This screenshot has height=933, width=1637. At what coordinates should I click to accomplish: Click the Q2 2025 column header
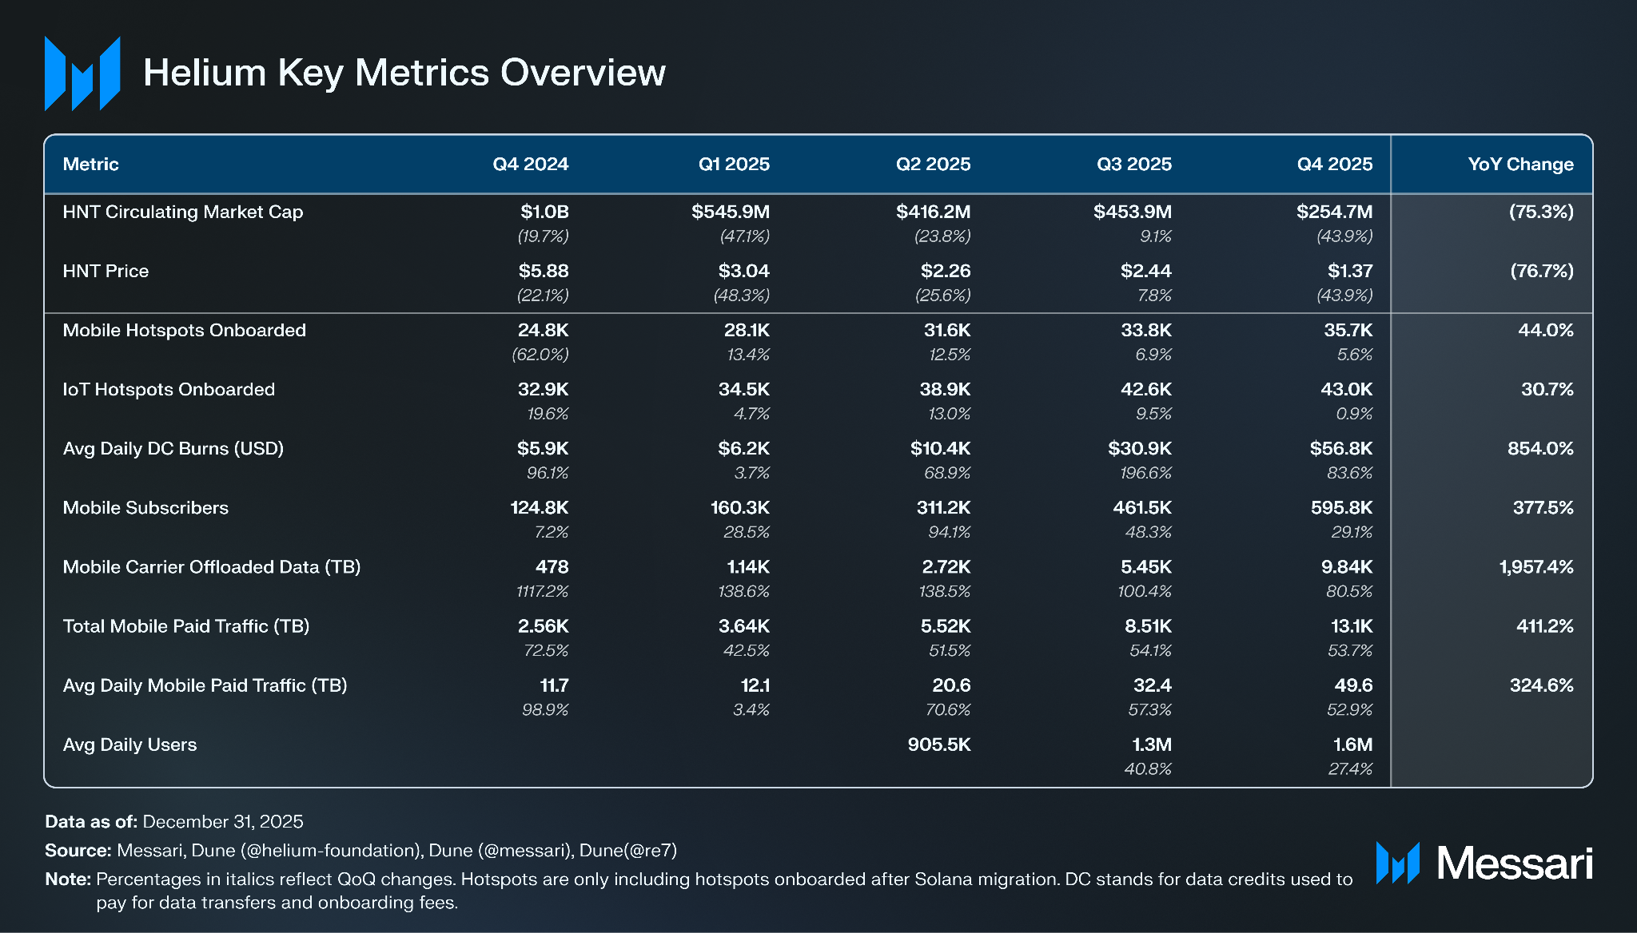coord(933,165)
